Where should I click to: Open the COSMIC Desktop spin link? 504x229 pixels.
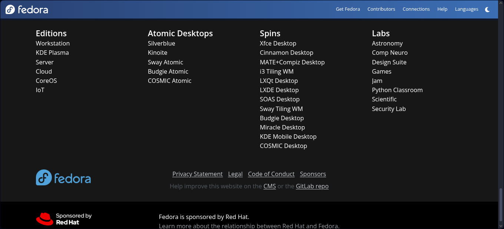coord(283,146)
